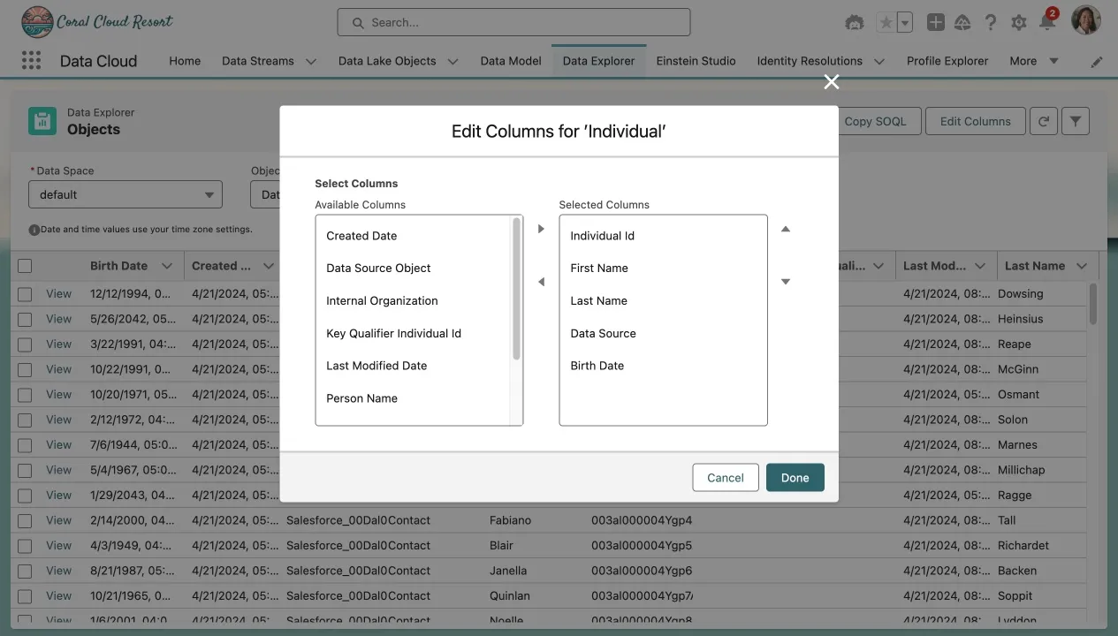Expand the Data Streams tab chevron
The image size is (1118, 636).
click(x=311, y=62)
